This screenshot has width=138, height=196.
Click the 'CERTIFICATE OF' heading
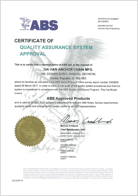(x=34, y=41)
